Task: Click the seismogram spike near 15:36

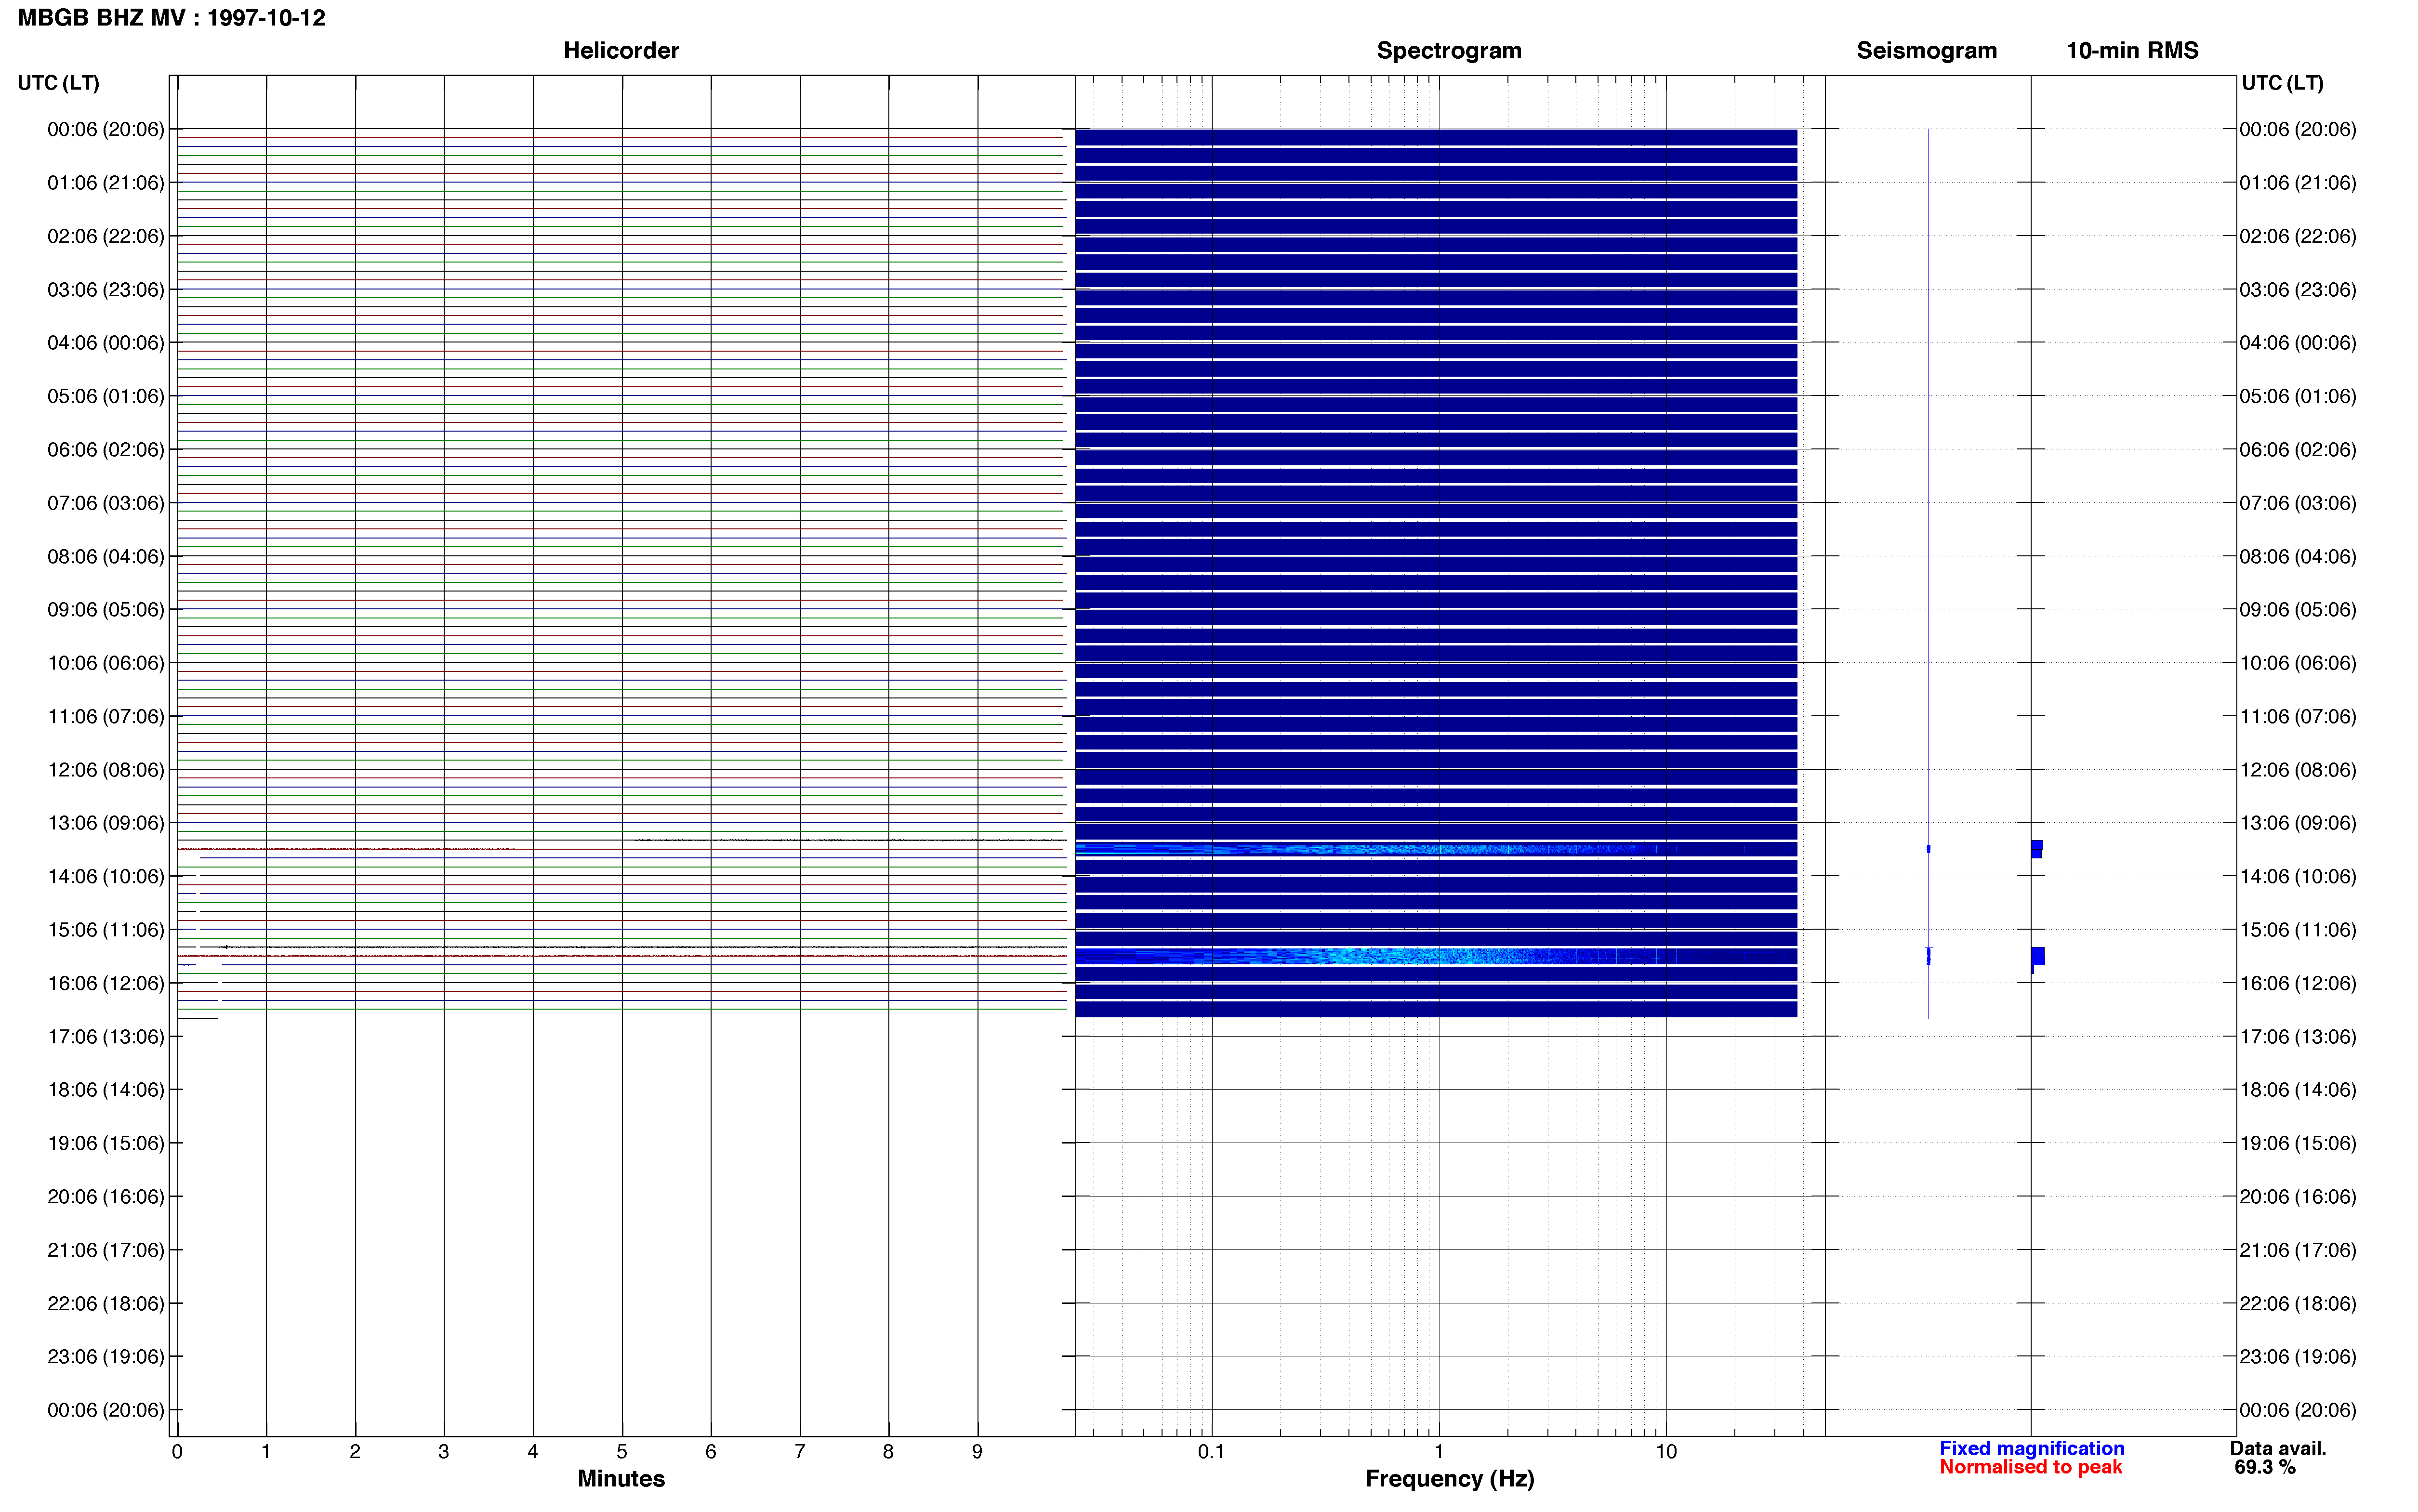Action: [x=1928, y=956]
